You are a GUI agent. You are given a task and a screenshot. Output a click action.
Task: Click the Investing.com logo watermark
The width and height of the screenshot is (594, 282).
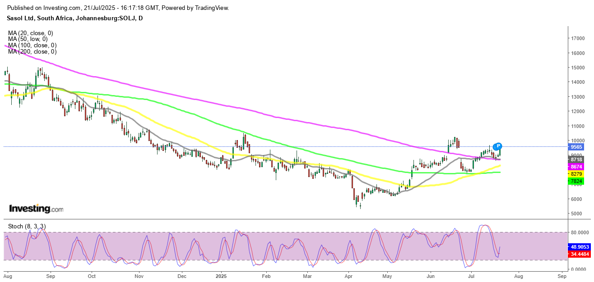(36, 209)
